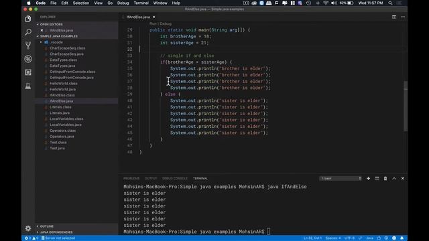Screen dimensions: 429x241
Task: Collapse the Open Editors section
Action: tap(52, 24)
